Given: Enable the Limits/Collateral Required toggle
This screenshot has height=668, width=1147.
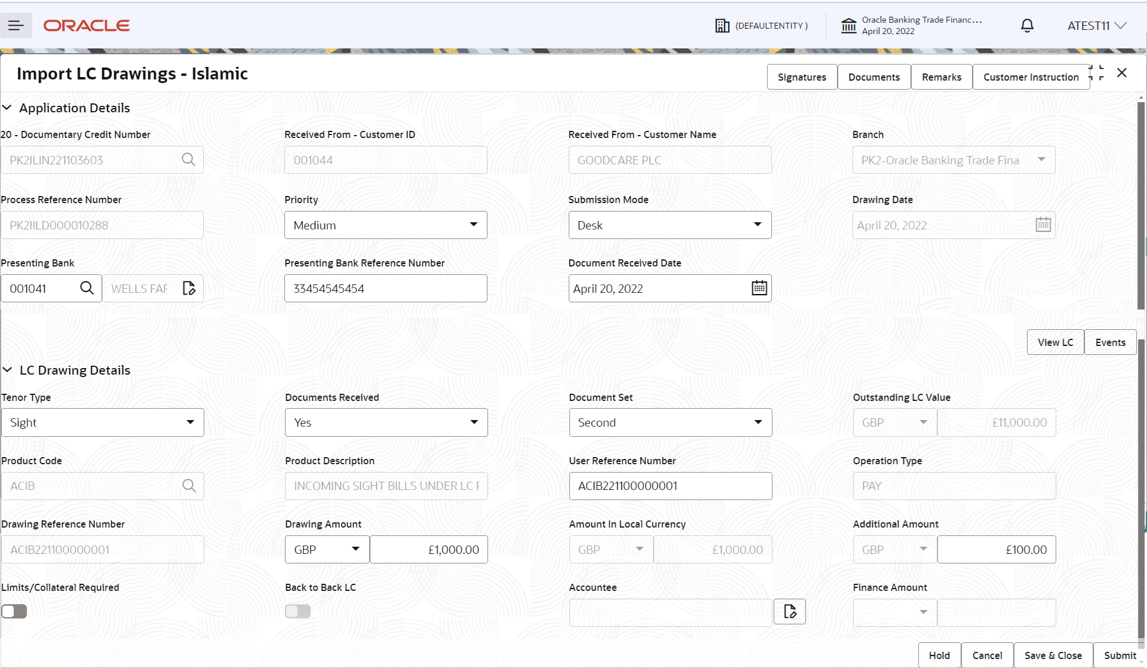Looking at the screenshot, I should click(x=14, y=611).
